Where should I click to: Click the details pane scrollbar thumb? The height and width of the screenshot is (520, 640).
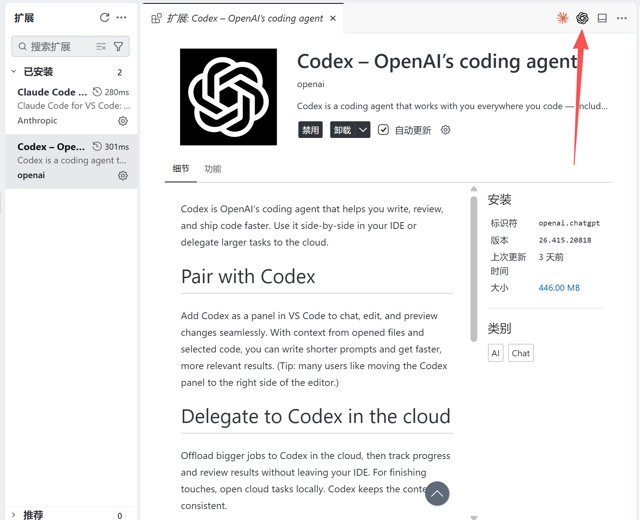click(x=474, y=269)
